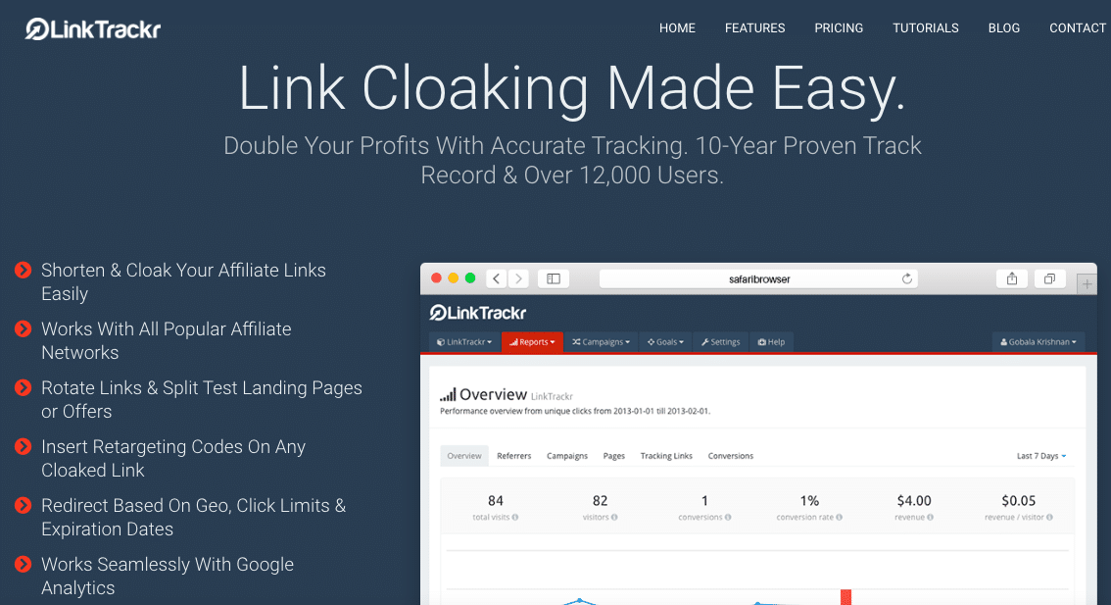Toggle the Safari sidebar icon
The height and width of the screenshot is (605, 1111).
[554, 278]
